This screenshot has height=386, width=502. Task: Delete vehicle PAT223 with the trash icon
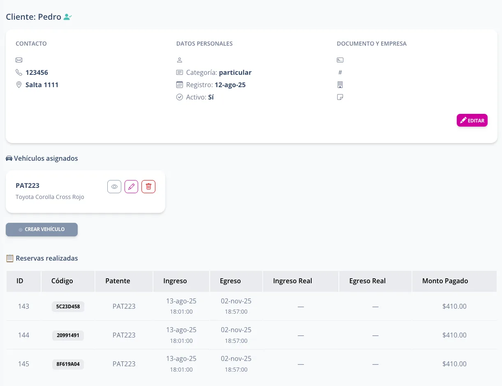pyautogui.click(x=148, y=187)
